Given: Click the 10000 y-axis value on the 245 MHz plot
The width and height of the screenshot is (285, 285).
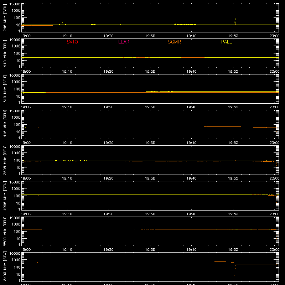Looking at the screenshot, I should pyautogui.click(x=15, y=4).
